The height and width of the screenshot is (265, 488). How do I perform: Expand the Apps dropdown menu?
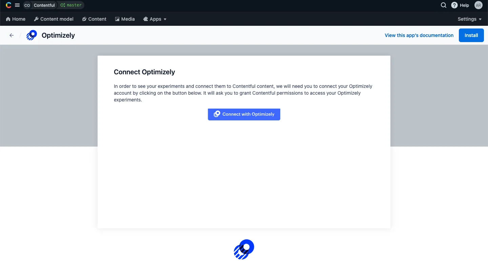[x=155, y=19]
